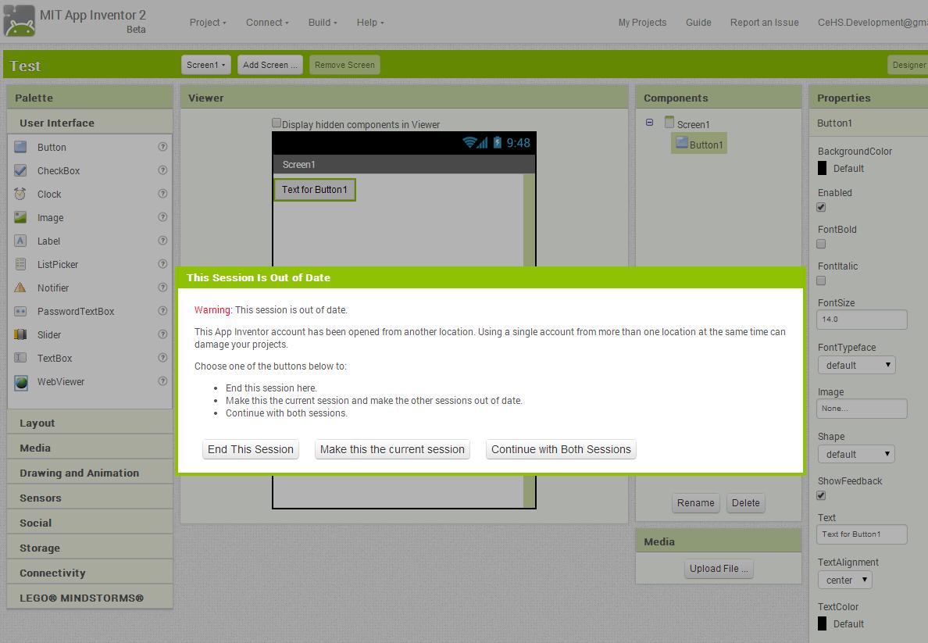The height and width of the screenshot is (643, 928).
Task: Open help for TextBox component
Action: click(162, 358)
